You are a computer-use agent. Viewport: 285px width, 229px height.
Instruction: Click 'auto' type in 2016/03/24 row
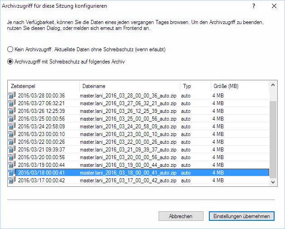coord(186,127)
